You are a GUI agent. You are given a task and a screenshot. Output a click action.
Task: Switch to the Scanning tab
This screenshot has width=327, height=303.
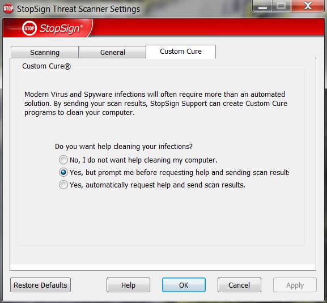pos(45,52)
